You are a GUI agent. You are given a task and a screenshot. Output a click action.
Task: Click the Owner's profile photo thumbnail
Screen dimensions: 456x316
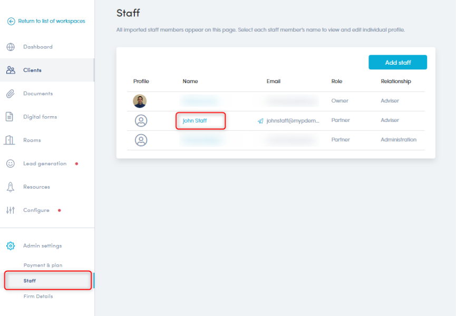(x=140, y=101)
